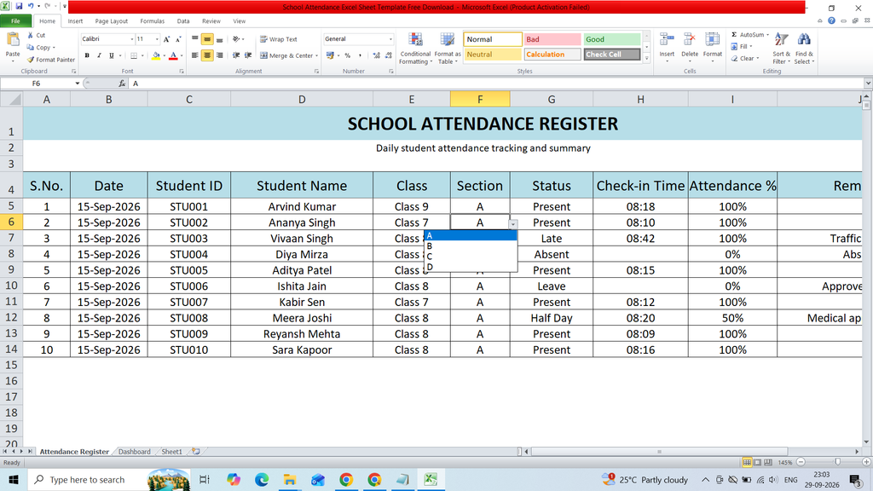
Task: Choose option B in Section list
Action: point(471,246)
